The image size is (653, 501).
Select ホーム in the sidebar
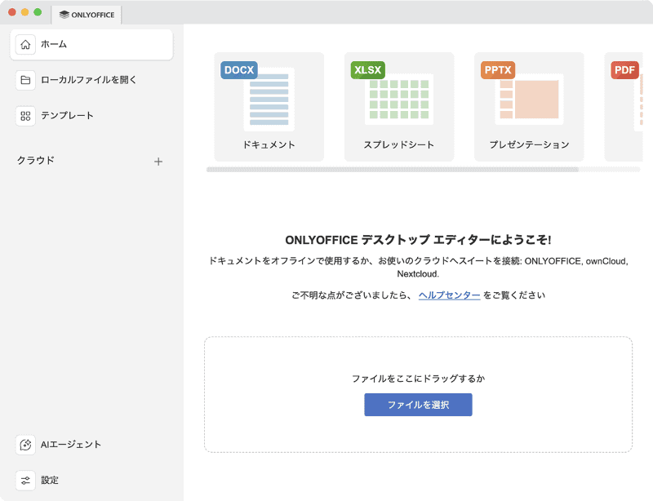(91, 45)
